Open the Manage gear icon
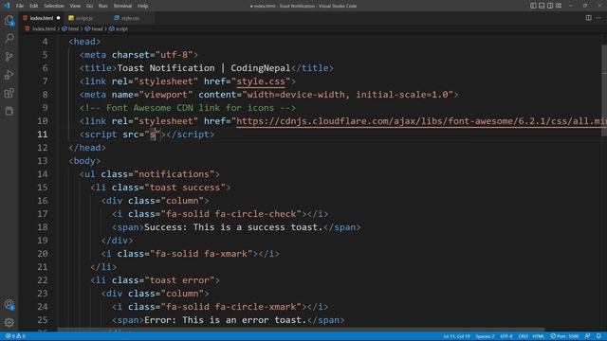This screenshot has width=607, height=341. [9, 322]
